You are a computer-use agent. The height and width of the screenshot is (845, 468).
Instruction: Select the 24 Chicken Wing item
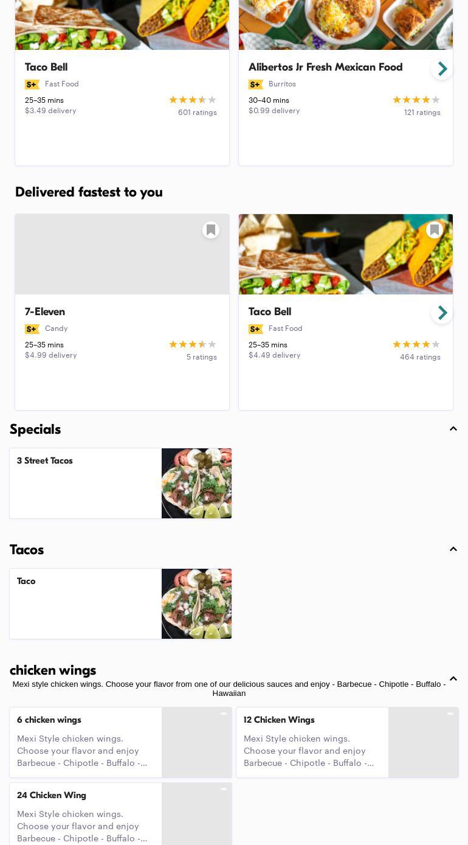[120, 814]
